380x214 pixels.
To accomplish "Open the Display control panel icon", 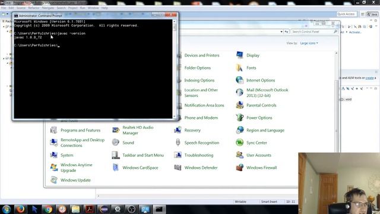I will pos(240,55).
